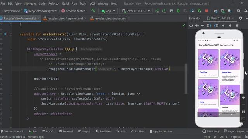Open the Tools menu
The height and width of the screenshot is (139, 248).
tap(83, 3)
